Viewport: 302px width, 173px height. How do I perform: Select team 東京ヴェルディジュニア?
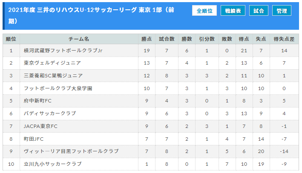pyautogui.click(x=52, y=63)
